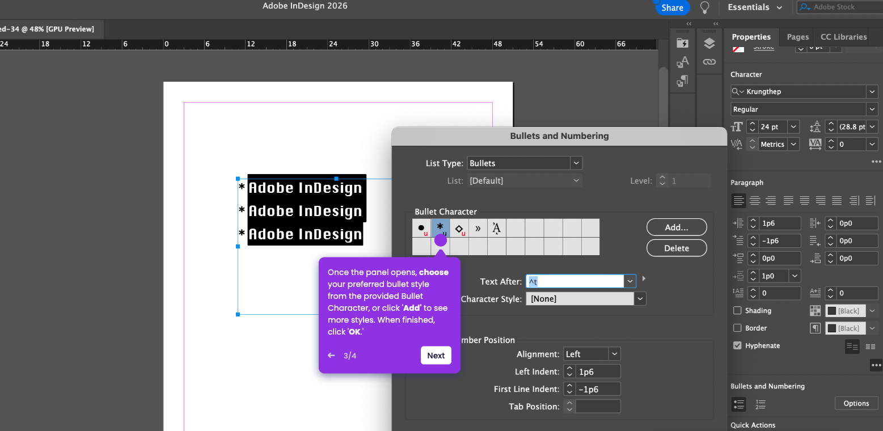Open the 24 pt font size dropdown
The width and height of the screenshot is (883, 431).
click(x=793, y=127)
